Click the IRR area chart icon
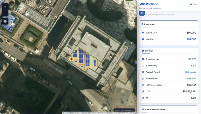 click(143, 98)
